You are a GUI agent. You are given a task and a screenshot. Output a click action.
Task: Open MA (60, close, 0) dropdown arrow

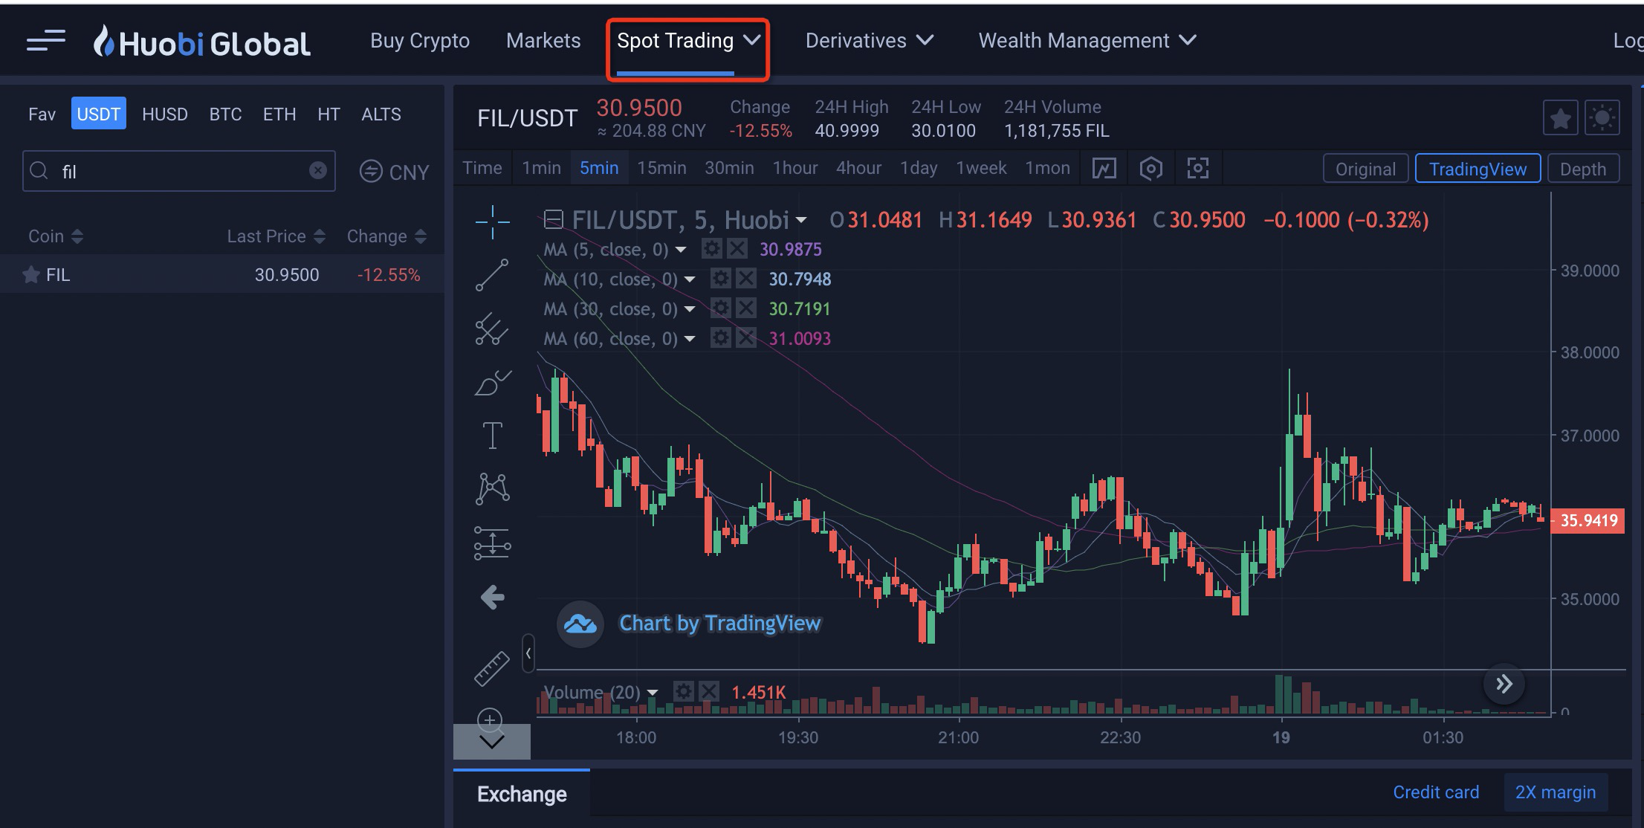pyautogui.click(x=690, y=340)
